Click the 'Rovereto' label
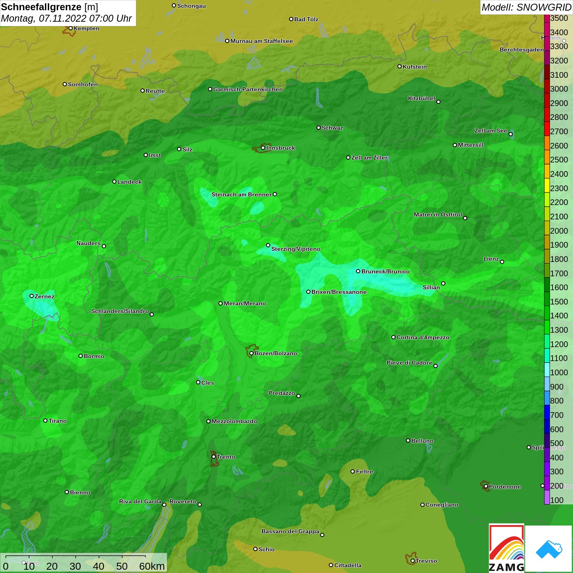 (183, 501)
